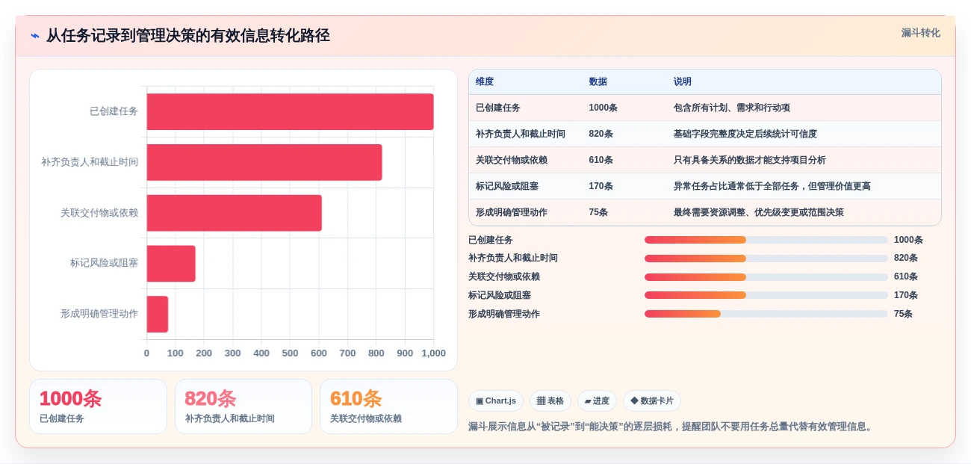Select the 数据卡片 tag chip

652,400
